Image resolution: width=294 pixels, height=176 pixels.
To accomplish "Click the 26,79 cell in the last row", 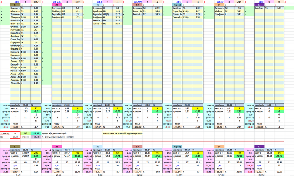I will click(57, 175).
